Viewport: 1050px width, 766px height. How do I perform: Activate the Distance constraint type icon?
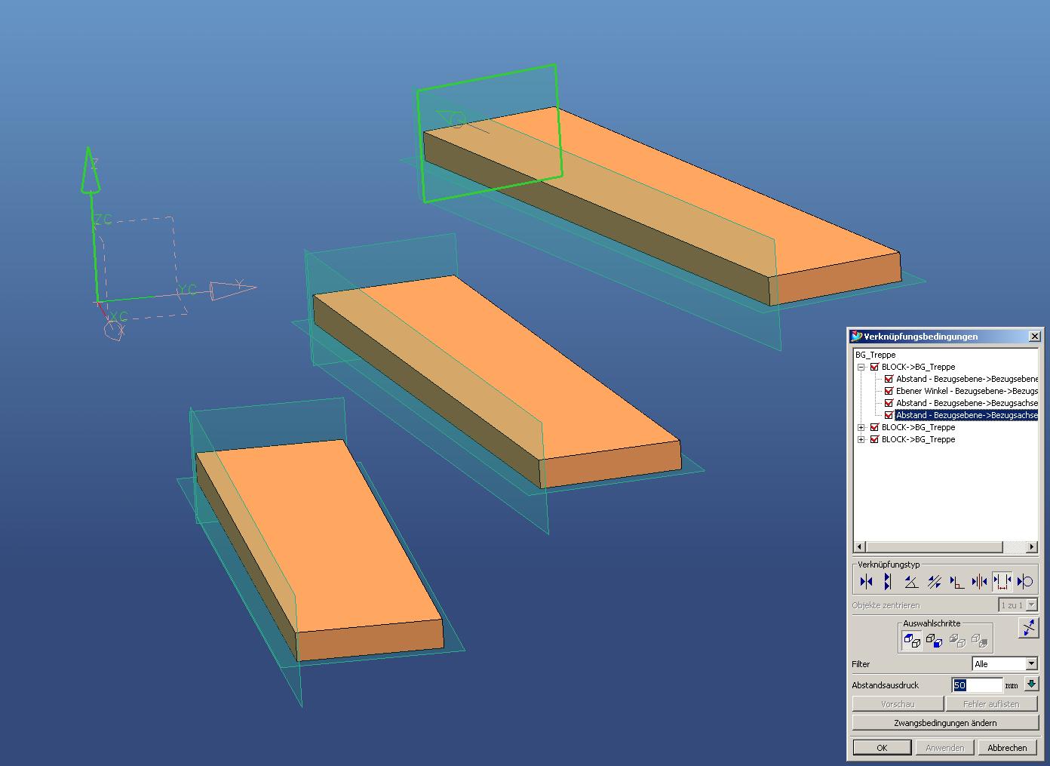click(1002, 581)
